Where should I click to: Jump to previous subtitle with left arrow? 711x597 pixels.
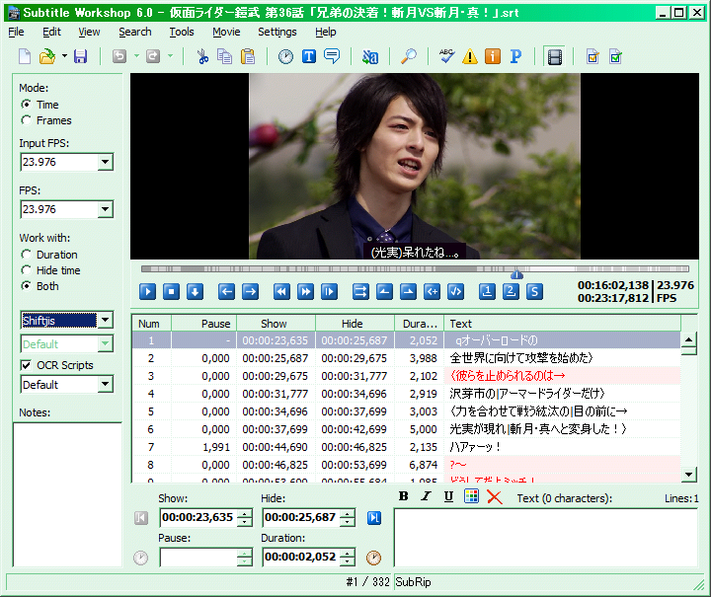coord(226,292)
